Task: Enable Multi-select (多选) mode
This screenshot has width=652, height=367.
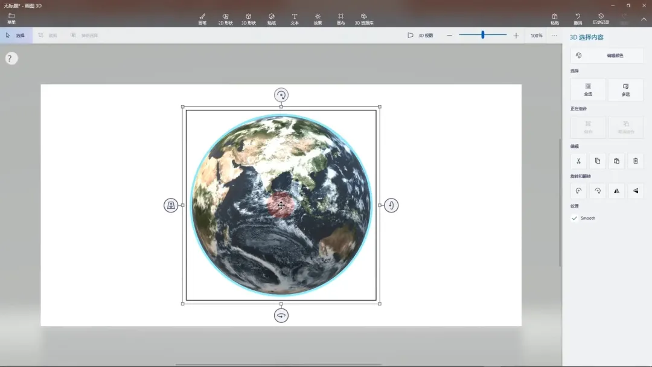Action: point(625,89)
